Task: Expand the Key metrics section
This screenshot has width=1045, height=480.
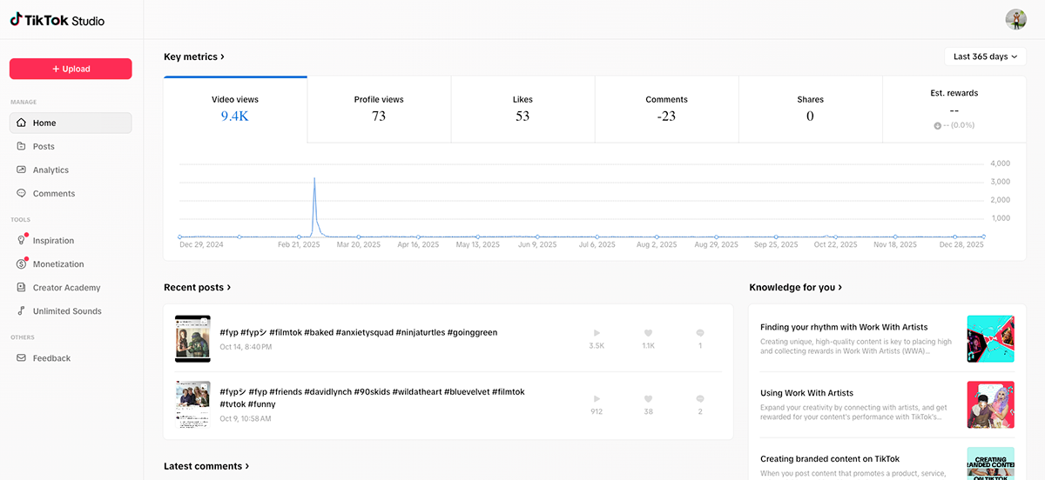Action: [194, 57]
